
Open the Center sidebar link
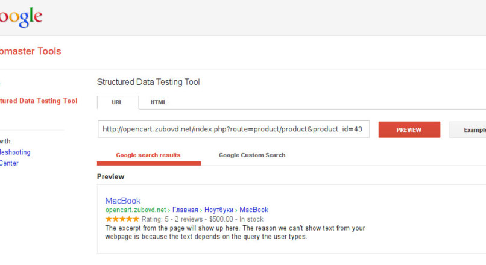tap(9, 163)
